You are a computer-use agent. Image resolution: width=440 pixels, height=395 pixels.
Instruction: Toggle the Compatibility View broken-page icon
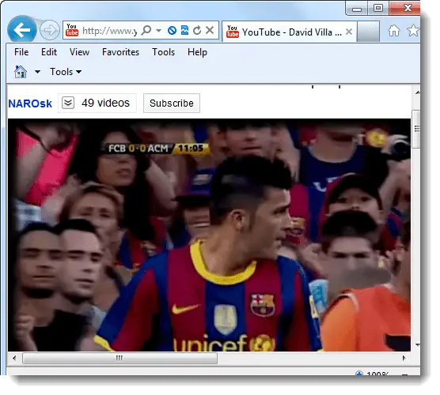coord(184,30)
